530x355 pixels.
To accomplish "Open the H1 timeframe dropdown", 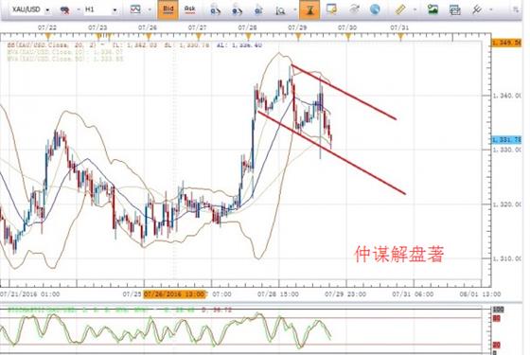I will (100, 9).
